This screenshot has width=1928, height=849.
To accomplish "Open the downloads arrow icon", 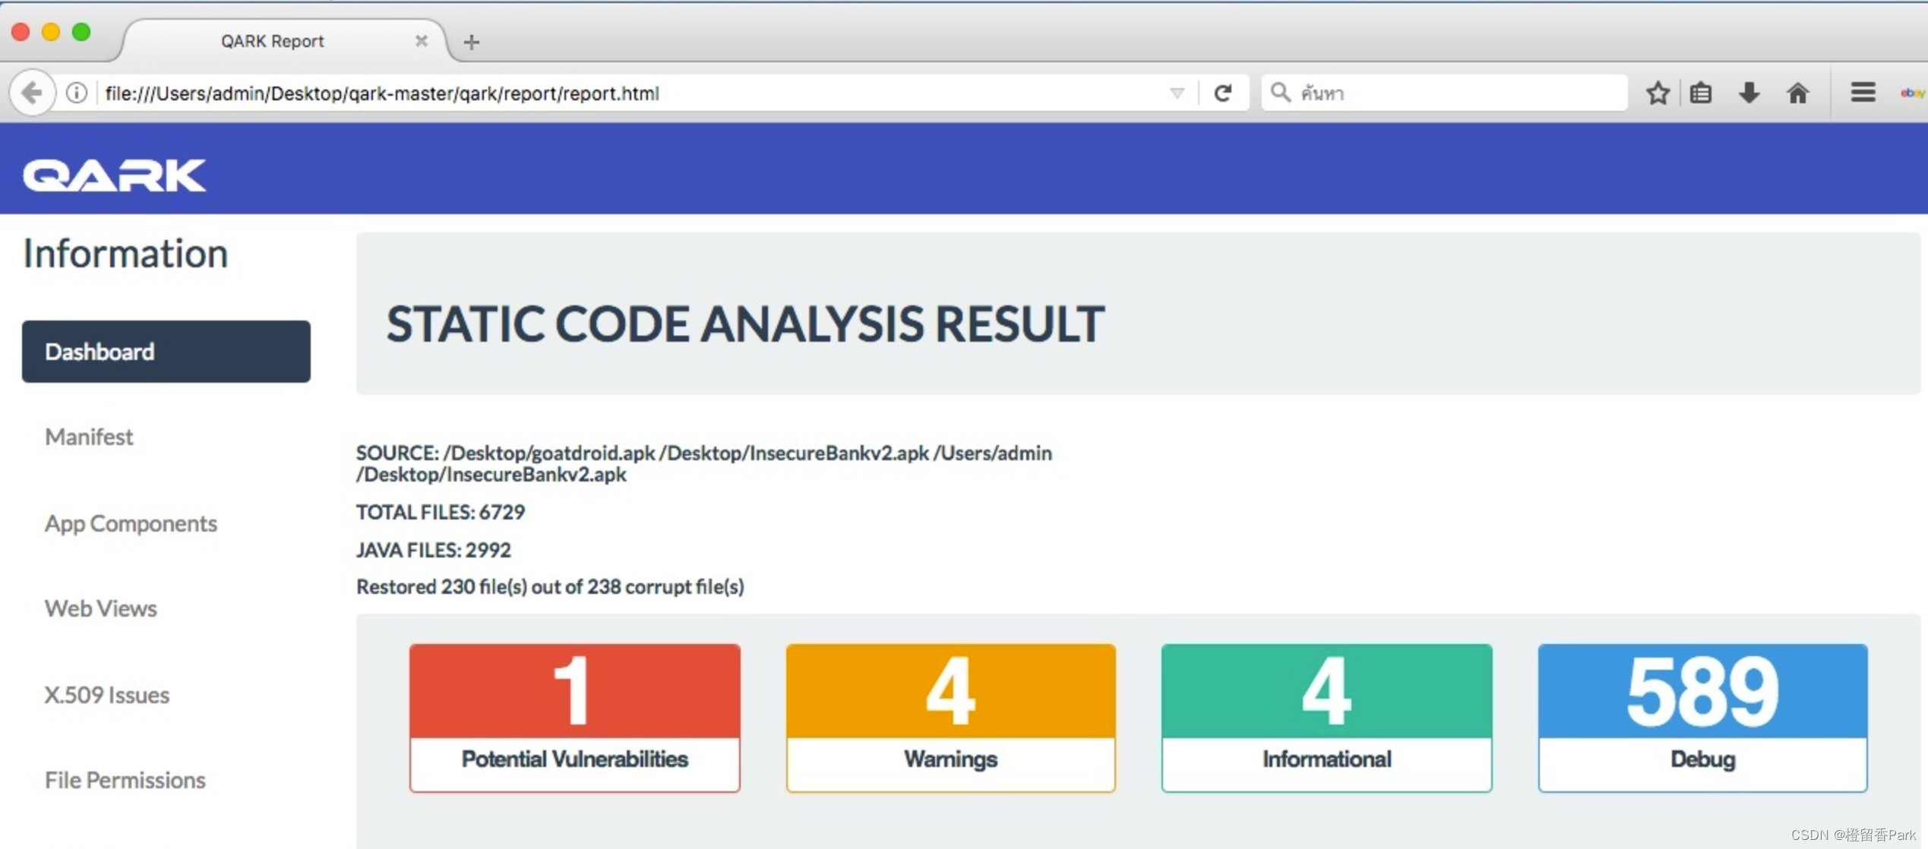I will point(1749,93).
